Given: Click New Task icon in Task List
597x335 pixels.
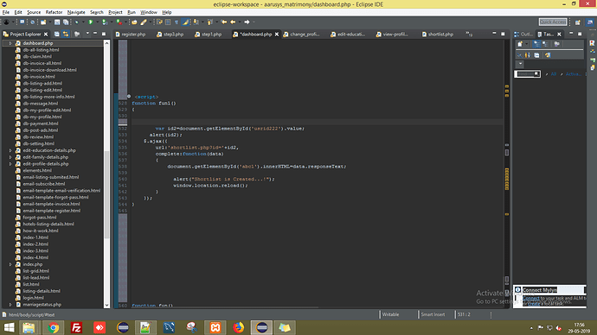Looking at the screenshot, I should 520,44.
